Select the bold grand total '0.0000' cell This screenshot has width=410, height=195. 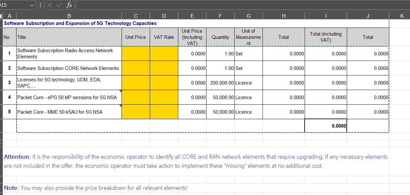[x=326, y=126]
